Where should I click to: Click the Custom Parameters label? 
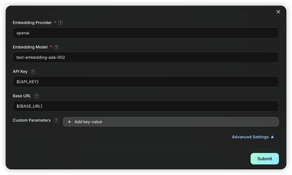[x=32, y=120]
